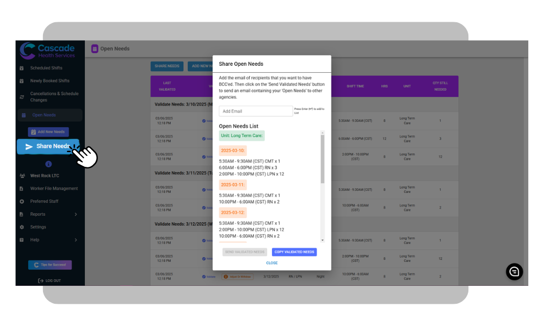Click the blue info icon in sidebar
The height and width of the screenshot is (326, 544).
(48, 164)
